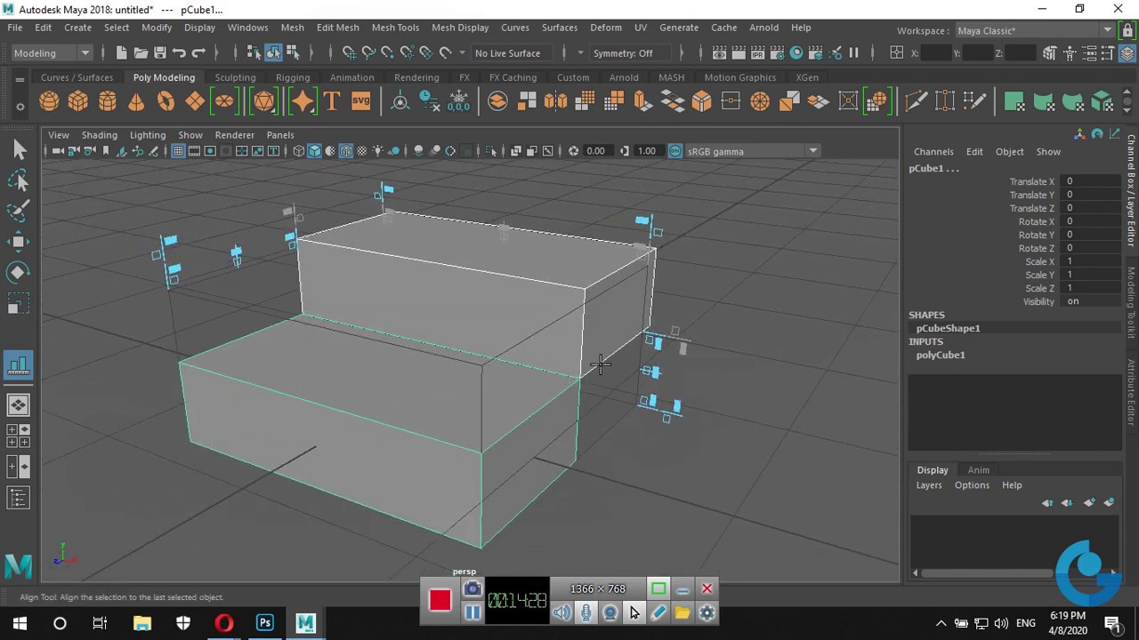The width and height of the screenshot is (1139, 640).
Task: Create a polygon cone from the shelf
Action: pyautogui.click(x=136, y=101)
